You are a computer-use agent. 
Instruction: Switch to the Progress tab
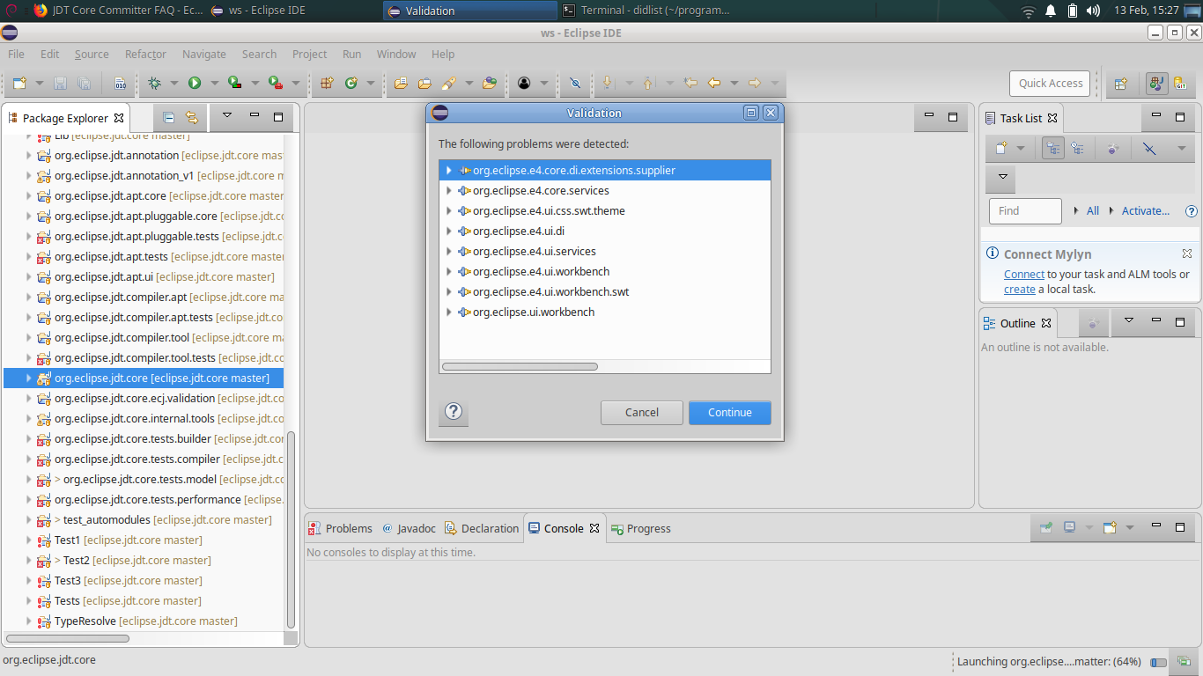[x=641, y=528]
